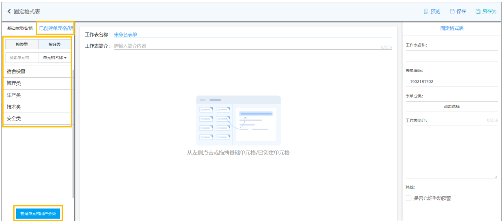
Task: Select the 按分类 filter tab
Action: 55,44
